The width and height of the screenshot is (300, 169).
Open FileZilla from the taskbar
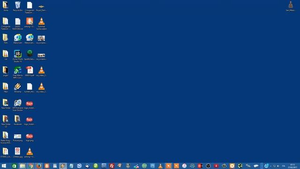(112, 166)
